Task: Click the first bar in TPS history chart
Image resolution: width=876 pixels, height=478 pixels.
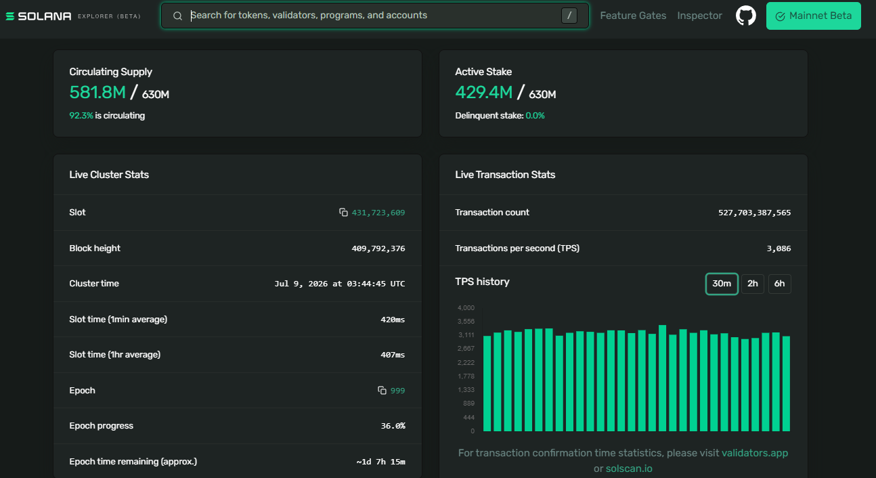Action: (x=487, y=383)
